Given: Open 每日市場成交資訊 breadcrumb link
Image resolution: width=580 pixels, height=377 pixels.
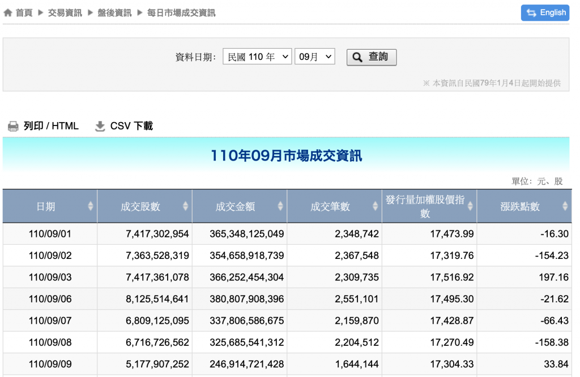Looking at the screenshot, I should click(x=181, y=13).
